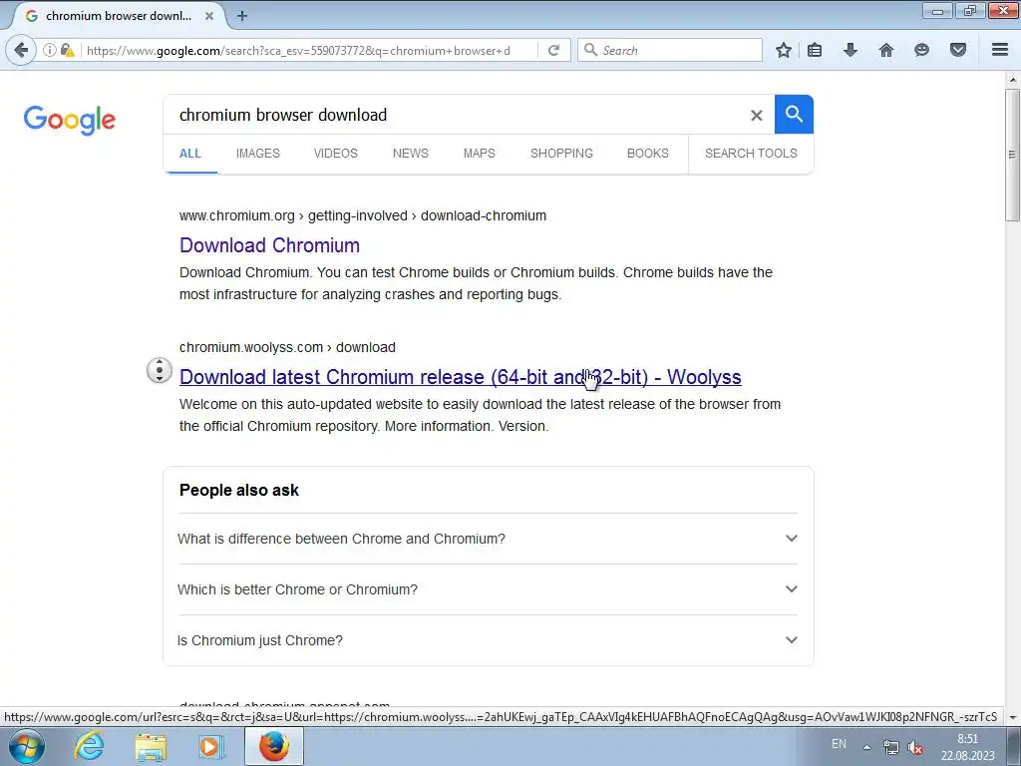Expand 'What is difference between Chrome and Chromium?'
The image size is (1021, 766).
point(488,539)
